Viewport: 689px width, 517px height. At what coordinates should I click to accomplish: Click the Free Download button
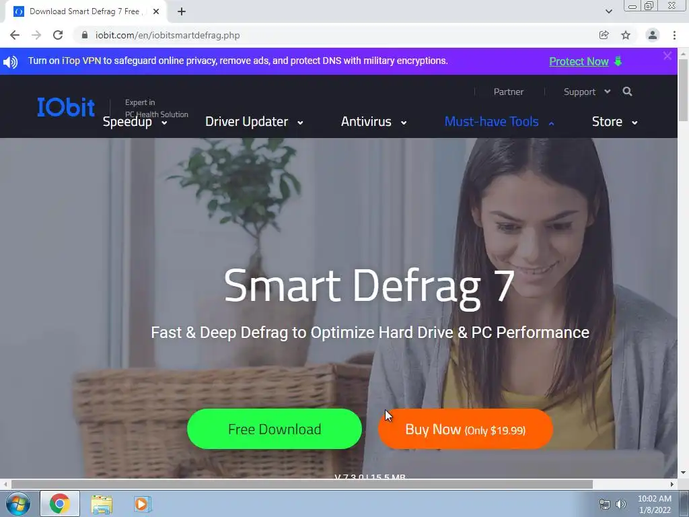(275, 429)
